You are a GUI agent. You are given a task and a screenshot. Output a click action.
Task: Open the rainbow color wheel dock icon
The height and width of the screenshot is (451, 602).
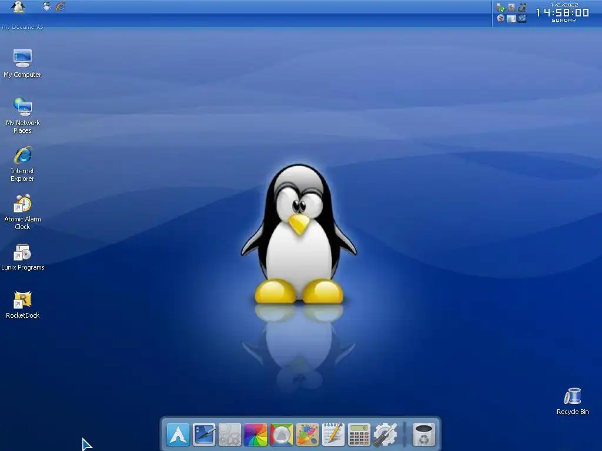pyautogui.click(x=255, y=435)
